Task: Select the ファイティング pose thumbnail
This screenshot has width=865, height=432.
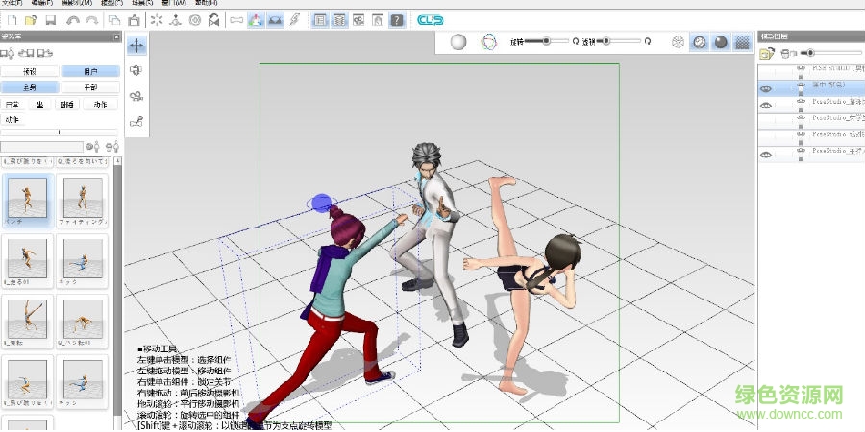Action: 83,202
